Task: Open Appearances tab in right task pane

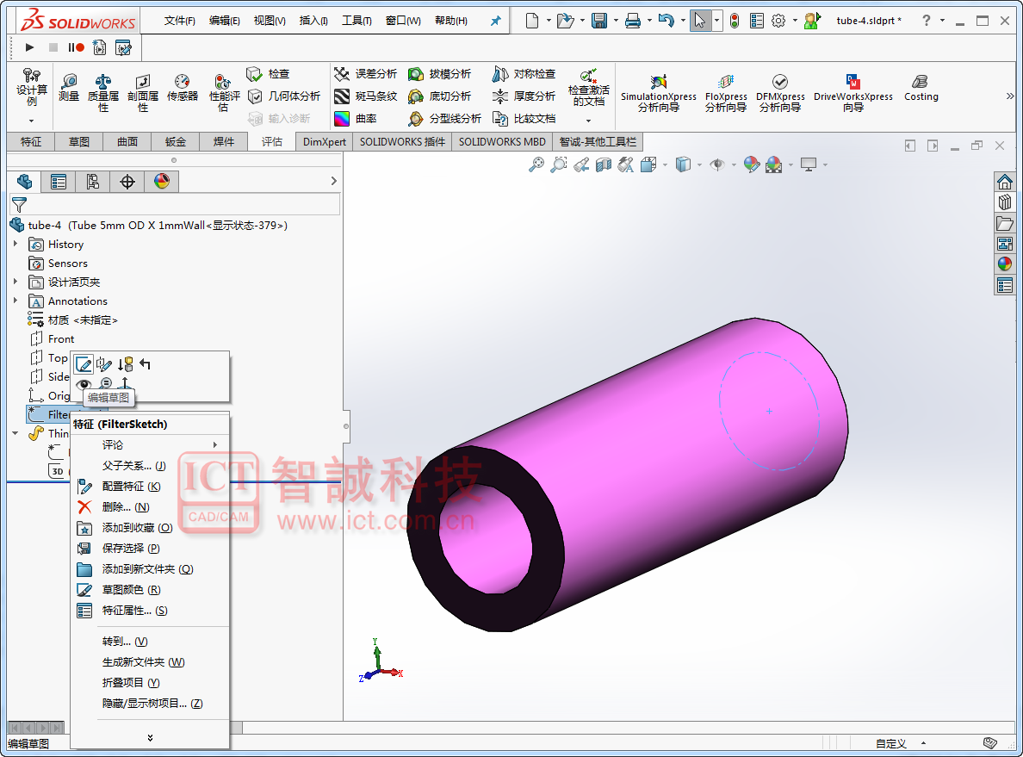Action: pos(1005,264)
